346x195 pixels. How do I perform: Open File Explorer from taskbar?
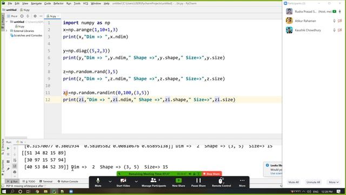[45, 191]
